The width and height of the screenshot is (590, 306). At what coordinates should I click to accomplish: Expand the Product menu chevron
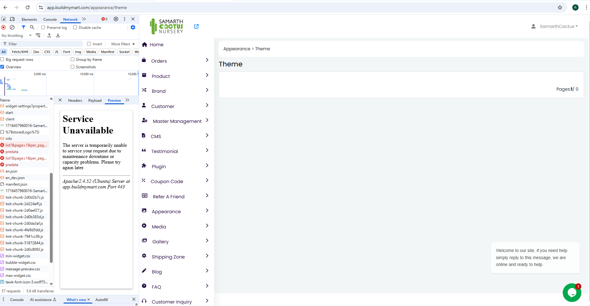(x=207, y=75)
